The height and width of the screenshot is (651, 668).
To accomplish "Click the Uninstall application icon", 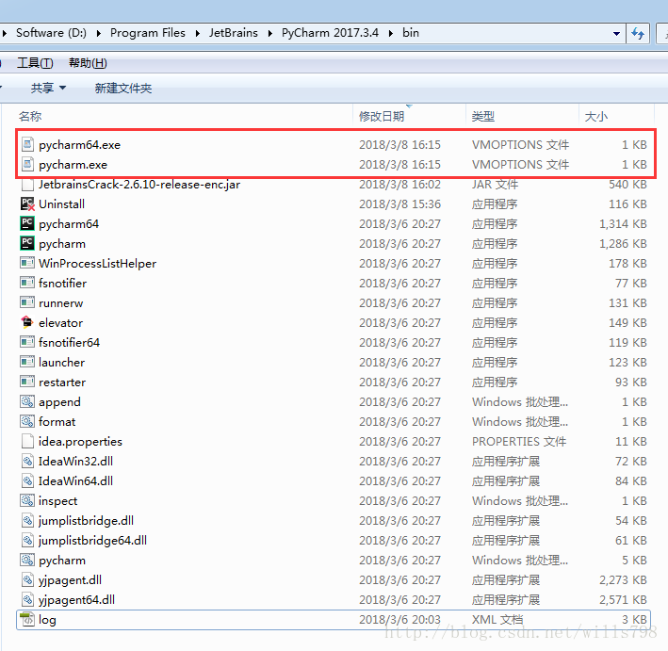I will pos(27,203).
